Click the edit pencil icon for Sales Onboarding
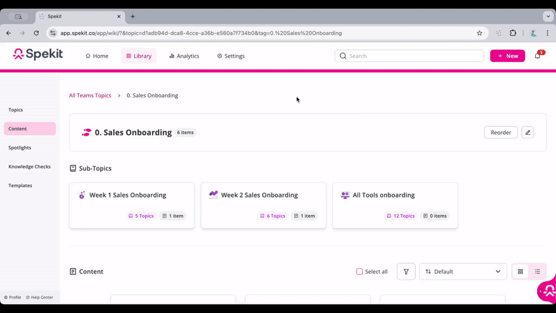556x313 pixels. 528,132
